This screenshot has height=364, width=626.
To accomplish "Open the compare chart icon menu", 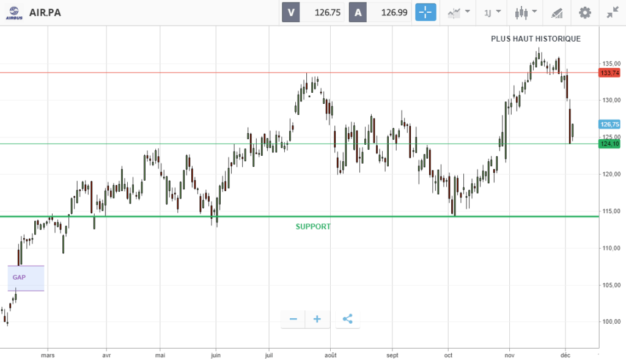I will [x=454, y=13].
